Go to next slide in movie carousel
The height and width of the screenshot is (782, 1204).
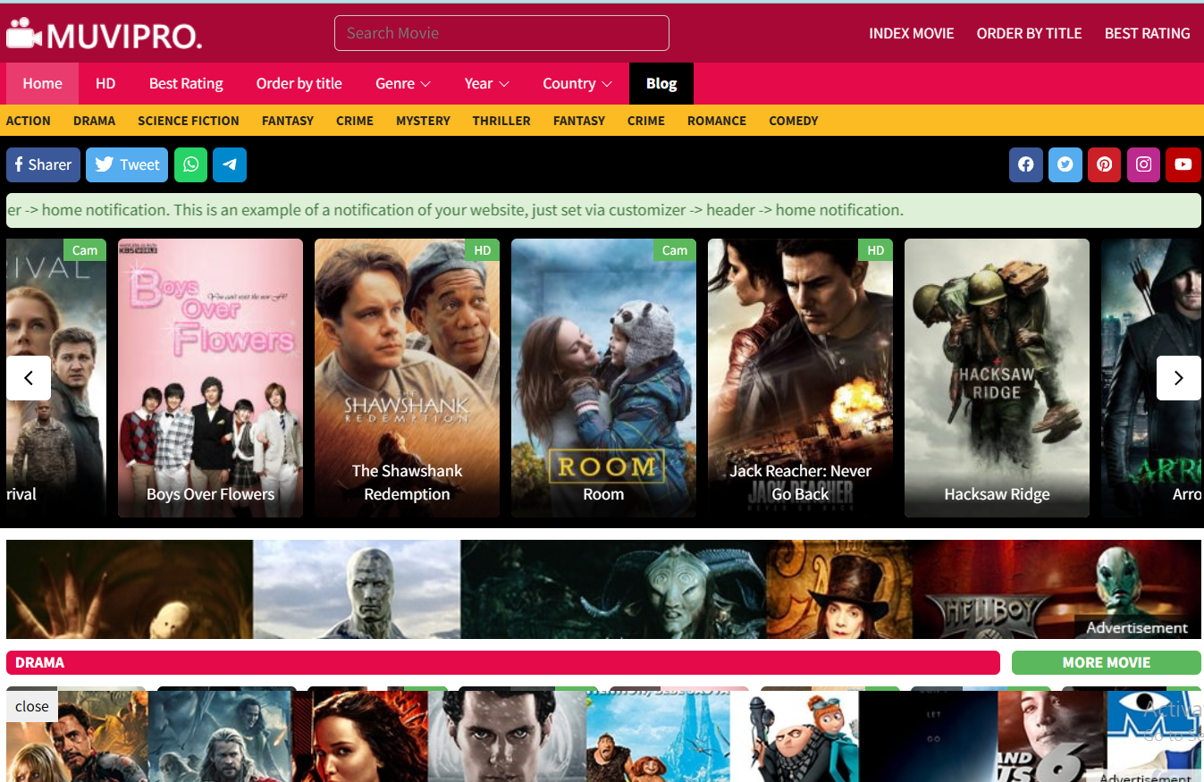click(1178, 378)
